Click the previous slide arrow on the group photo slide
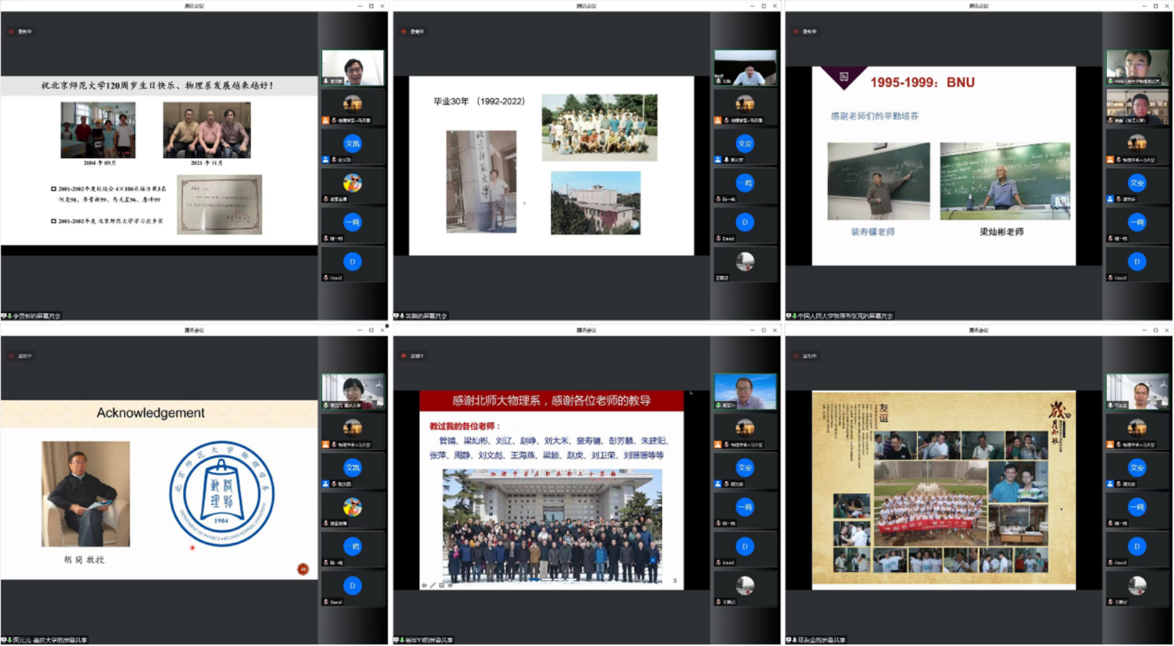Image resolution: width=1174 pixels, height=646 pixels. tap(425, 585)
